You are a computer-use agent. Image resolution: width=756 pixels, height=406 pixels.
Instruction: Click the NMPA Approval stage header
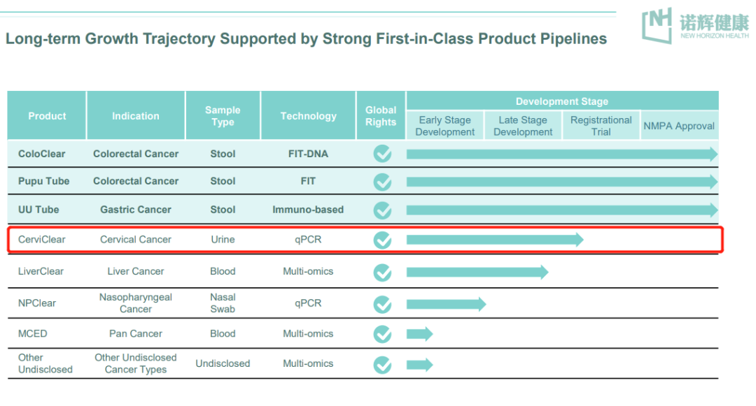pyautogui.click(x=679, y=126)
